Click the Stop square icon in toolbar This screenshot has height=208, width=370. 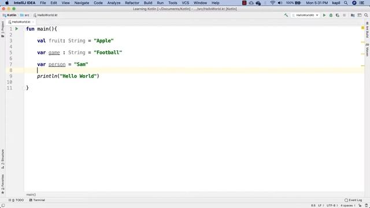345,15
